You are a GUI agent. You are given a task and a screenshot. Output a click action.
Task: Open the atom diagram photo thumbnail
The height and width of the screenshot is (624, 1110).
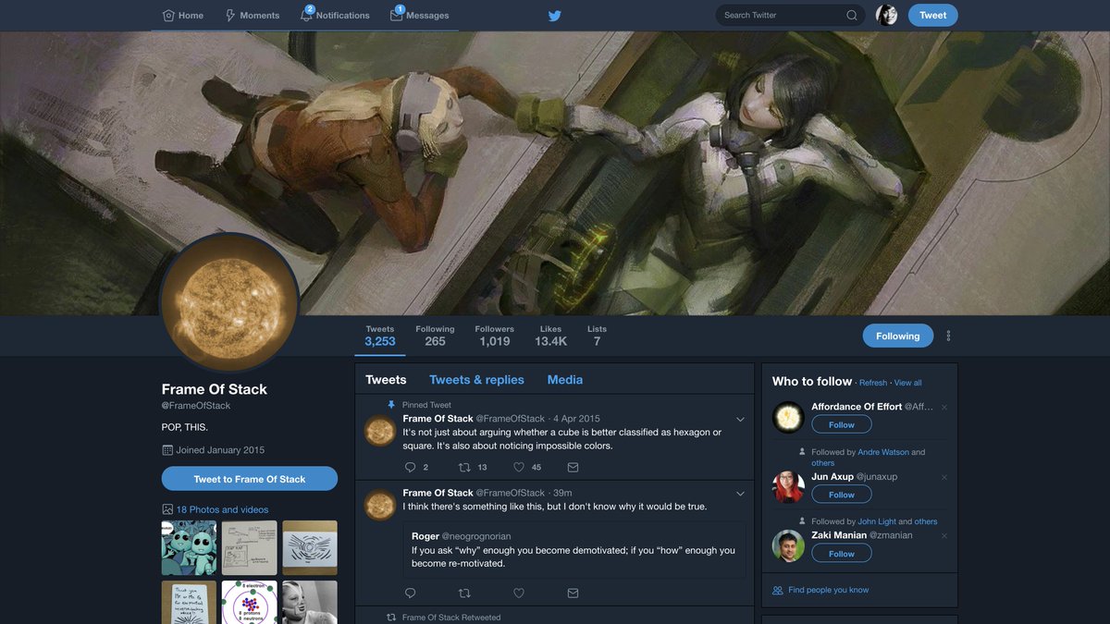coord(249,602)
